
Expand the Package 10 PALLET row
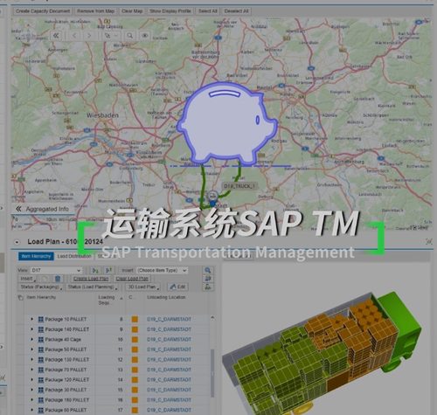(32, 319)
